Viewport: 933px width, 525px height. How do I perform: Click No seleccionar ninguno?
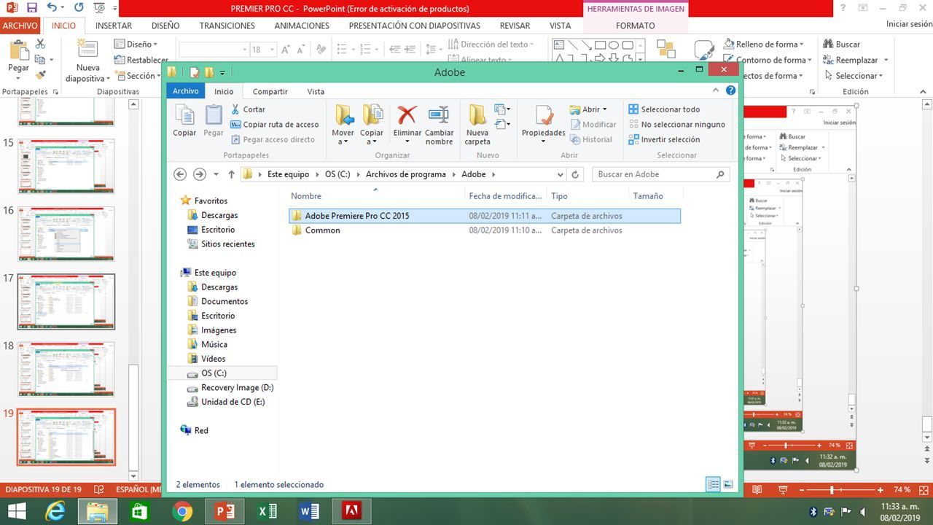pos(676,124)
